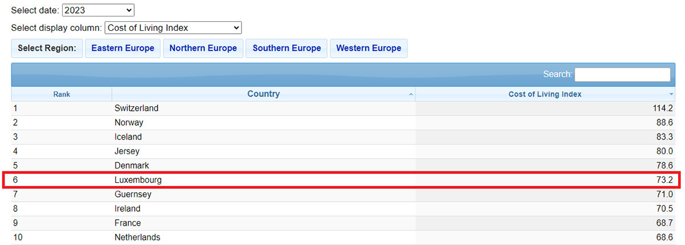This screenshot has width=685, height=245.
Task: Click rank number 10 cell
Action: tap(62, 237)
